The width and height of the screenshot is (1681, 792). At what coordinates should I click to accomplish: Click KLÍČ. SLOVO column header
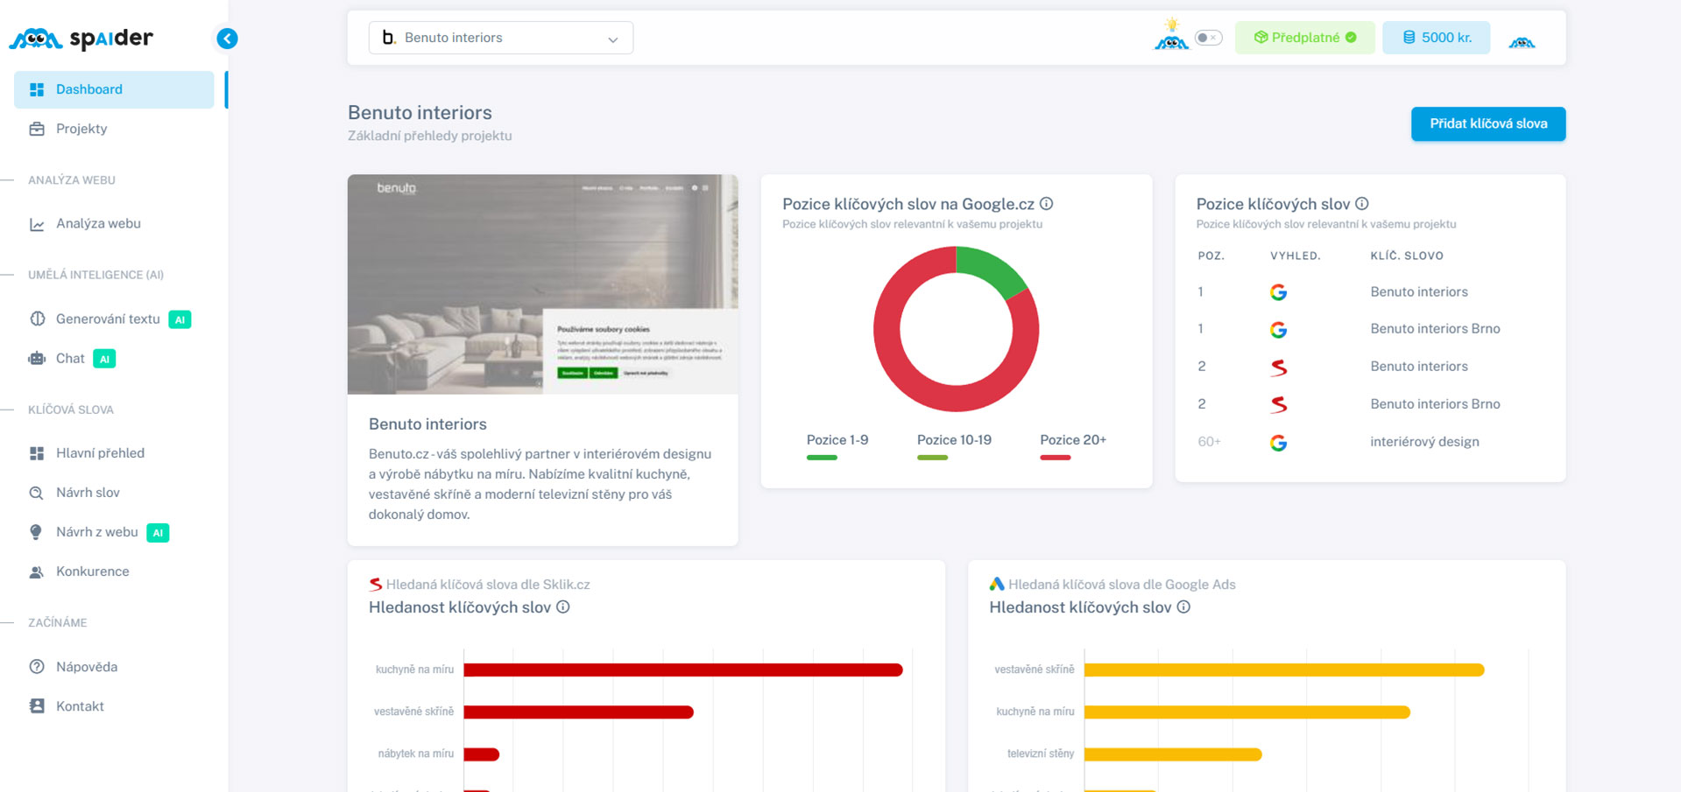pos(1407,256)
